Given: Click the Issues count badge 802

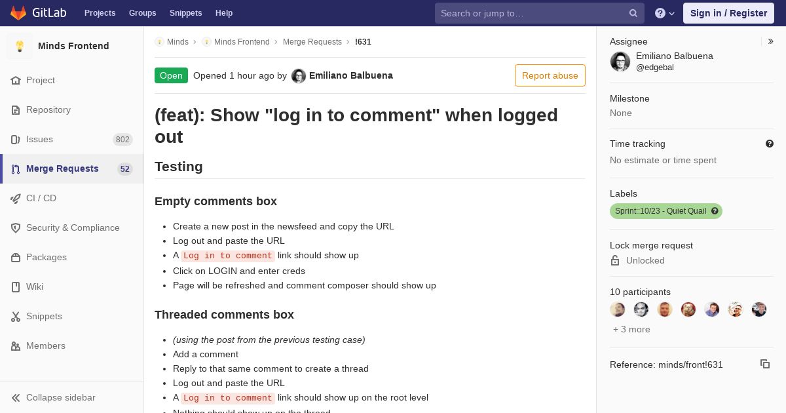Looking at the screenshot, I should 122,140.
